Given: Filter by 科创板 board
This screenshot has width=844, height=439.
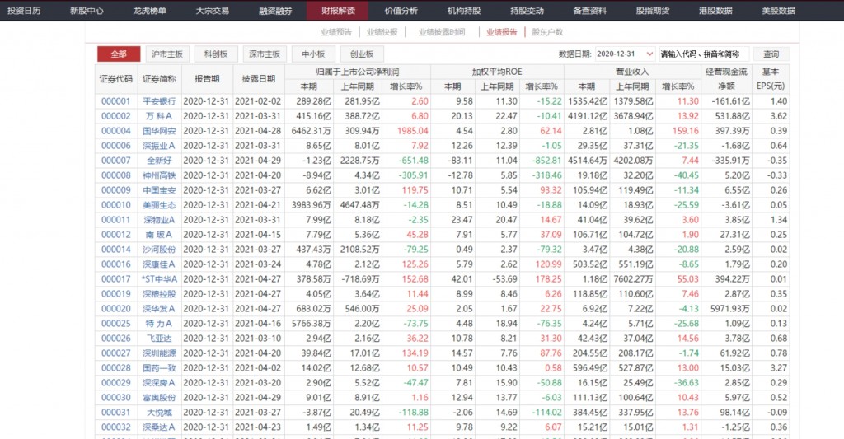Looking at the screenshot, I should [216, 54].
